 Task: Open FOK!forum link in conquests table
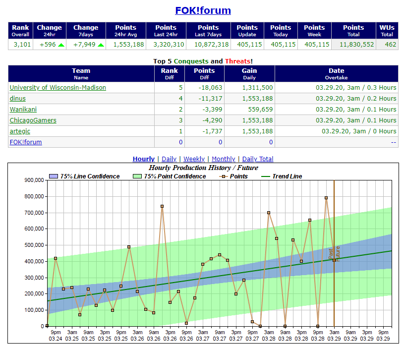pos(26,142)
